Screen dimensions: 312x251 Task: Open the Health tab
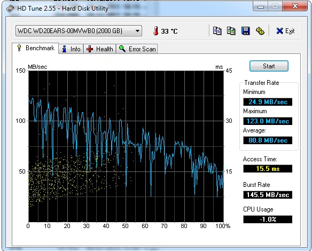(99, 49)
